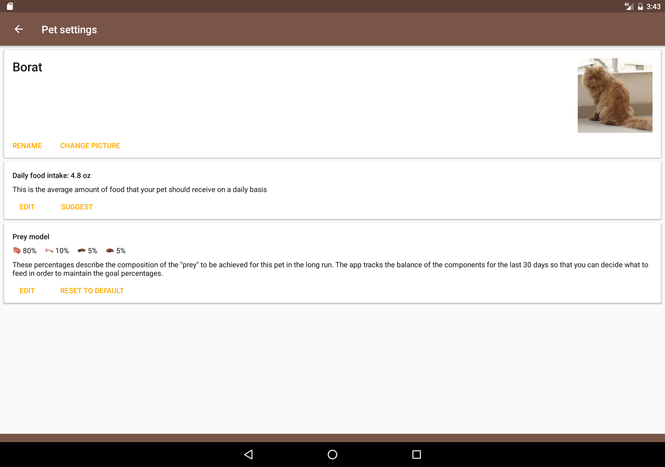Click the Persian cat photo thumbnail
Image resolution: width=665 pixels, height=467 pixels.
click(x=615, y=95)
